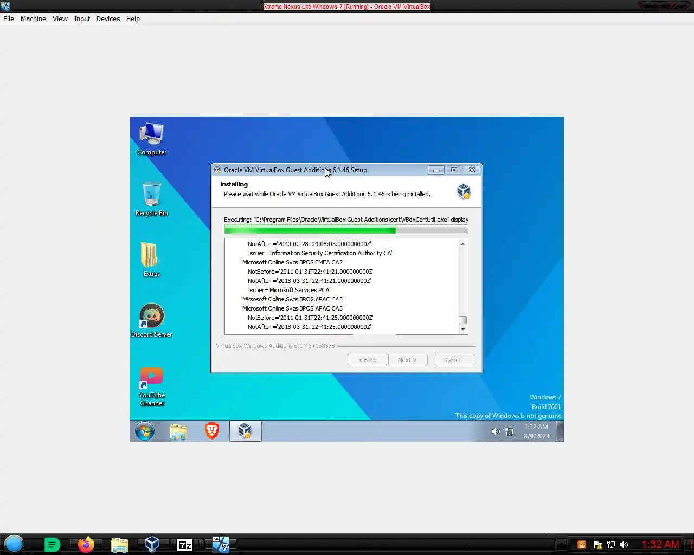Show hidden host tray icons arrow
Viewport: 694px width, 555px height.
[x=562, y=545]
